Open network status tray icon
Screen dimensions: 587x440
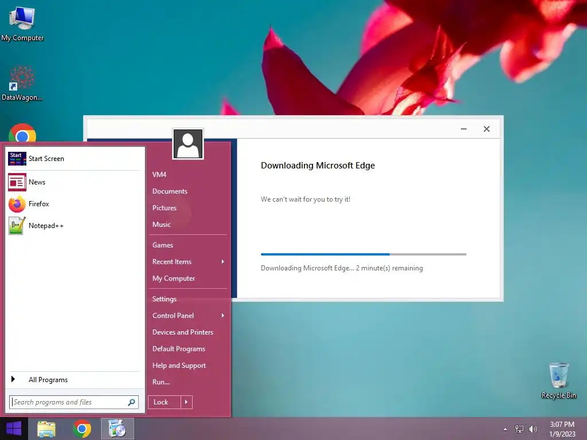[519, 429]
